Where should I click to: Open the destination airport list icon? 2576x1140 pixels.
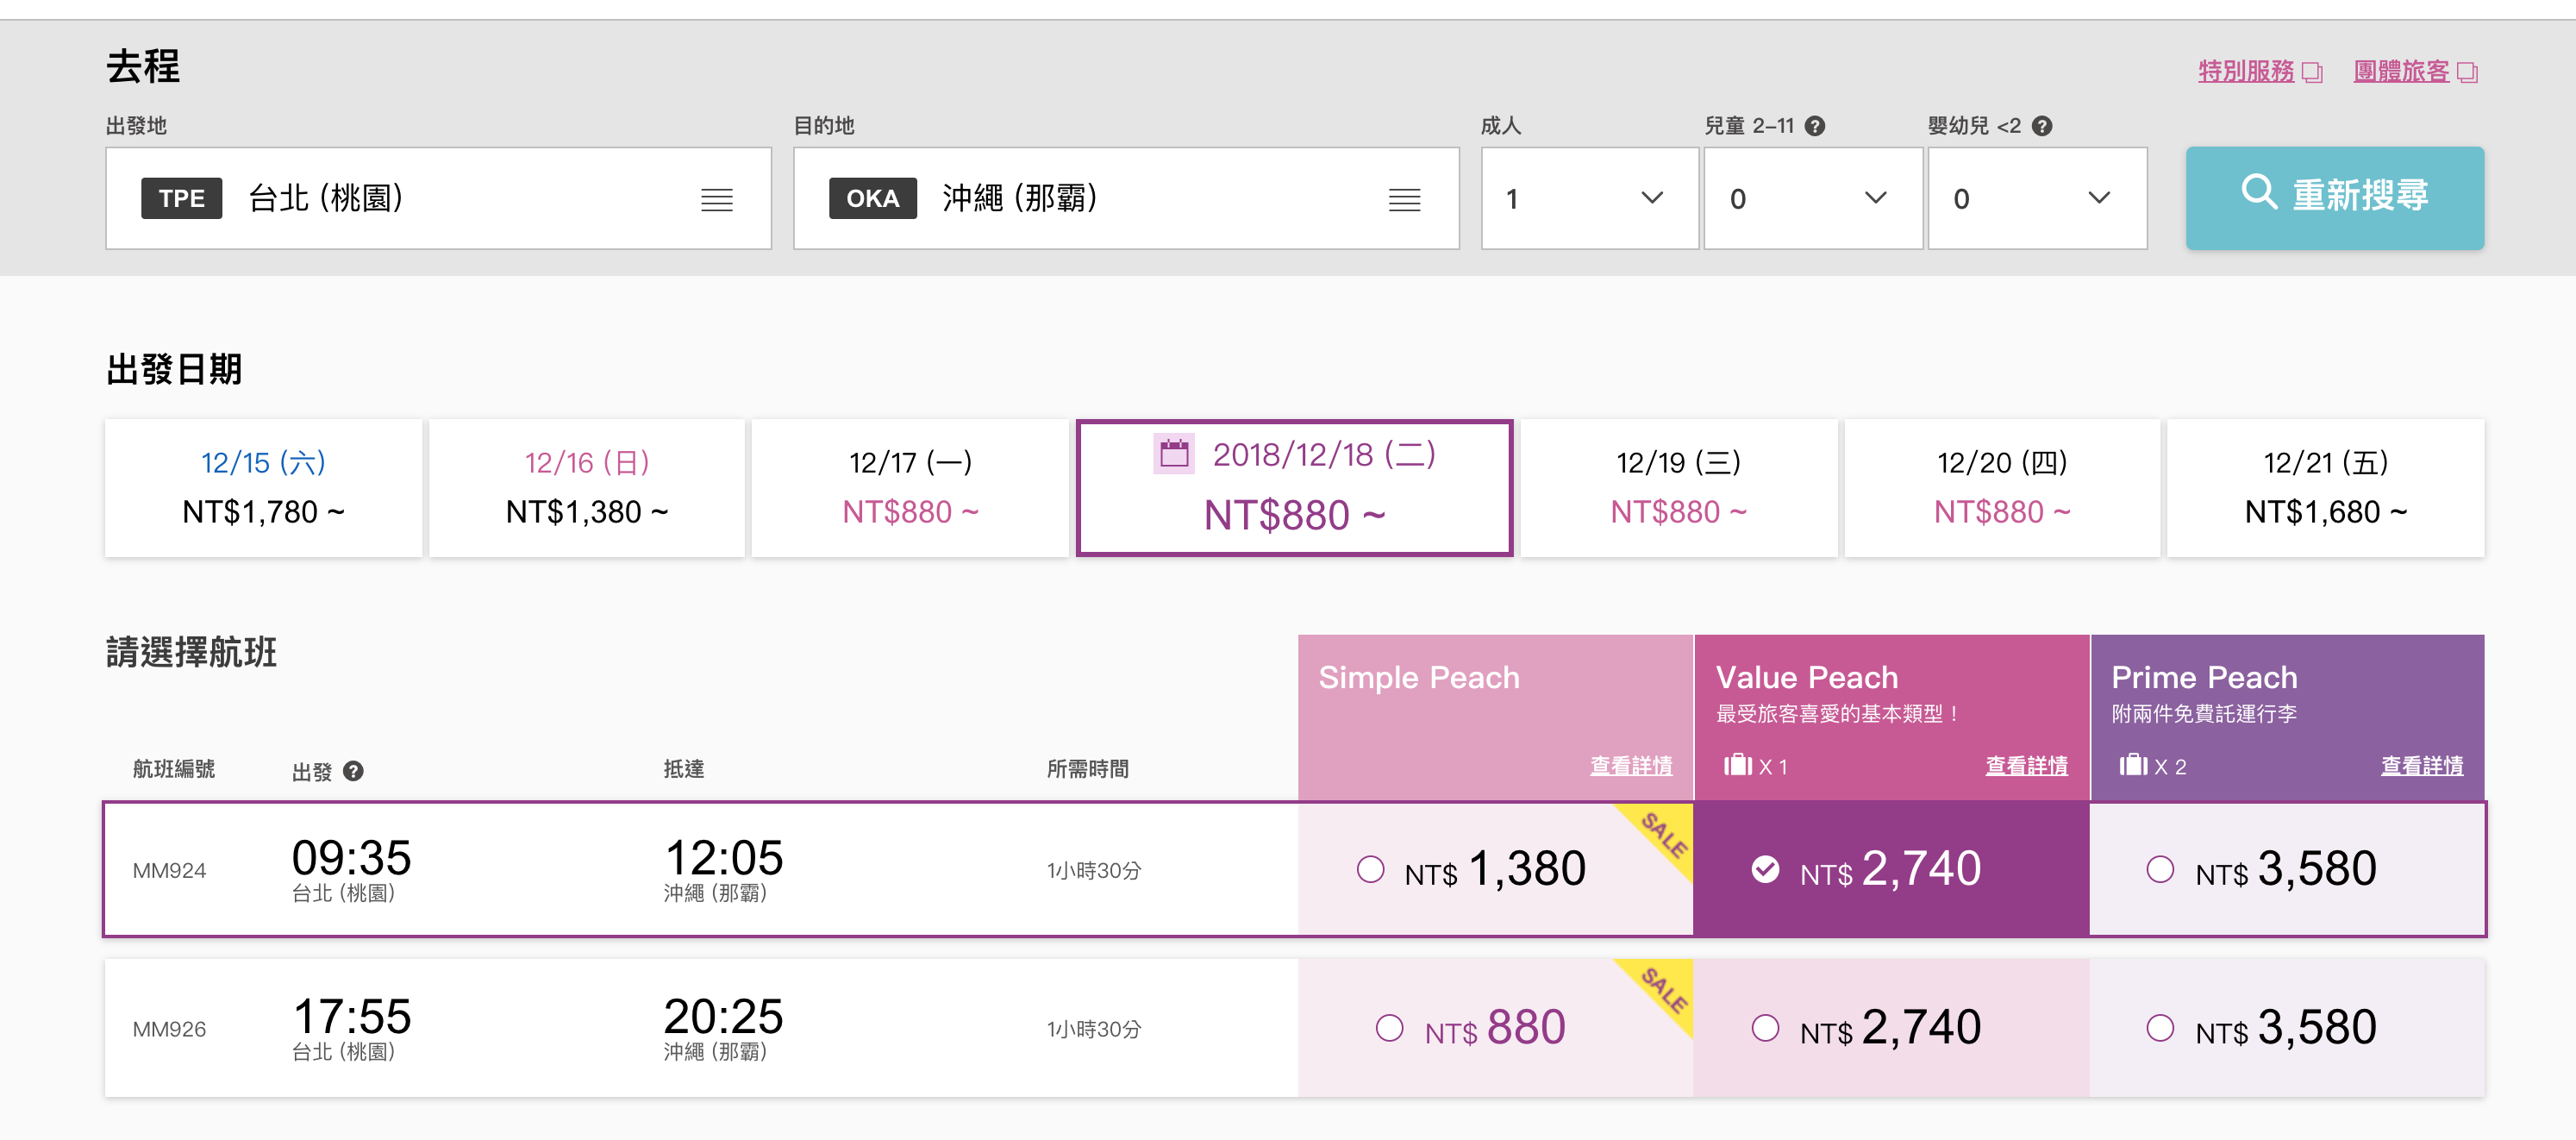(x=1404, y=200)
